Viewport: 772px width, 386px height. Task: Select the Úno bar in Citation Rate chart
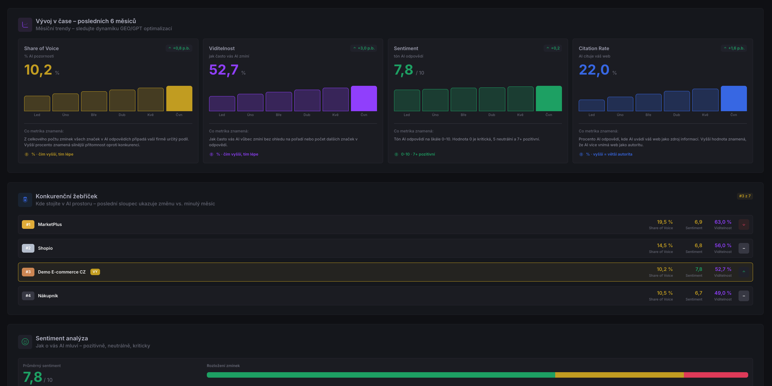(x=620, y=104)
